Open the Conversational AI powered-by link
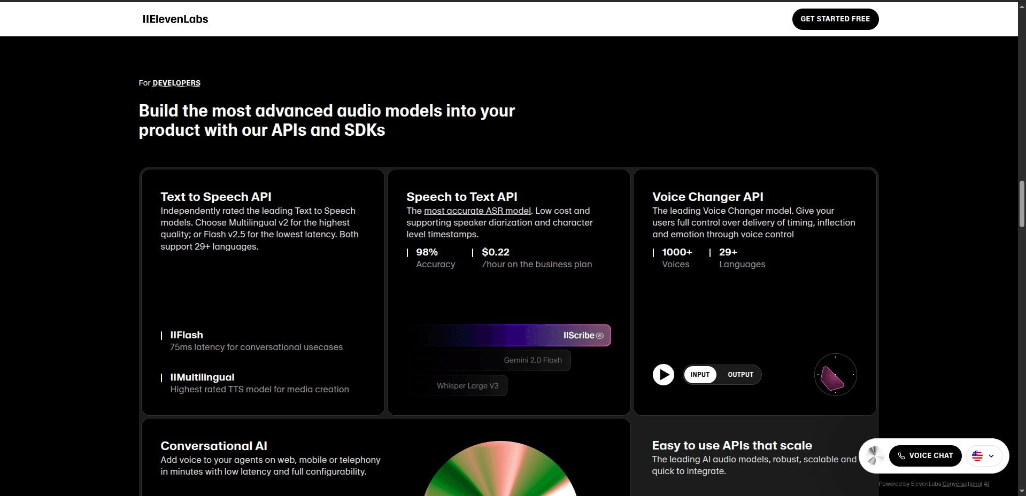 tap(966, 484)
